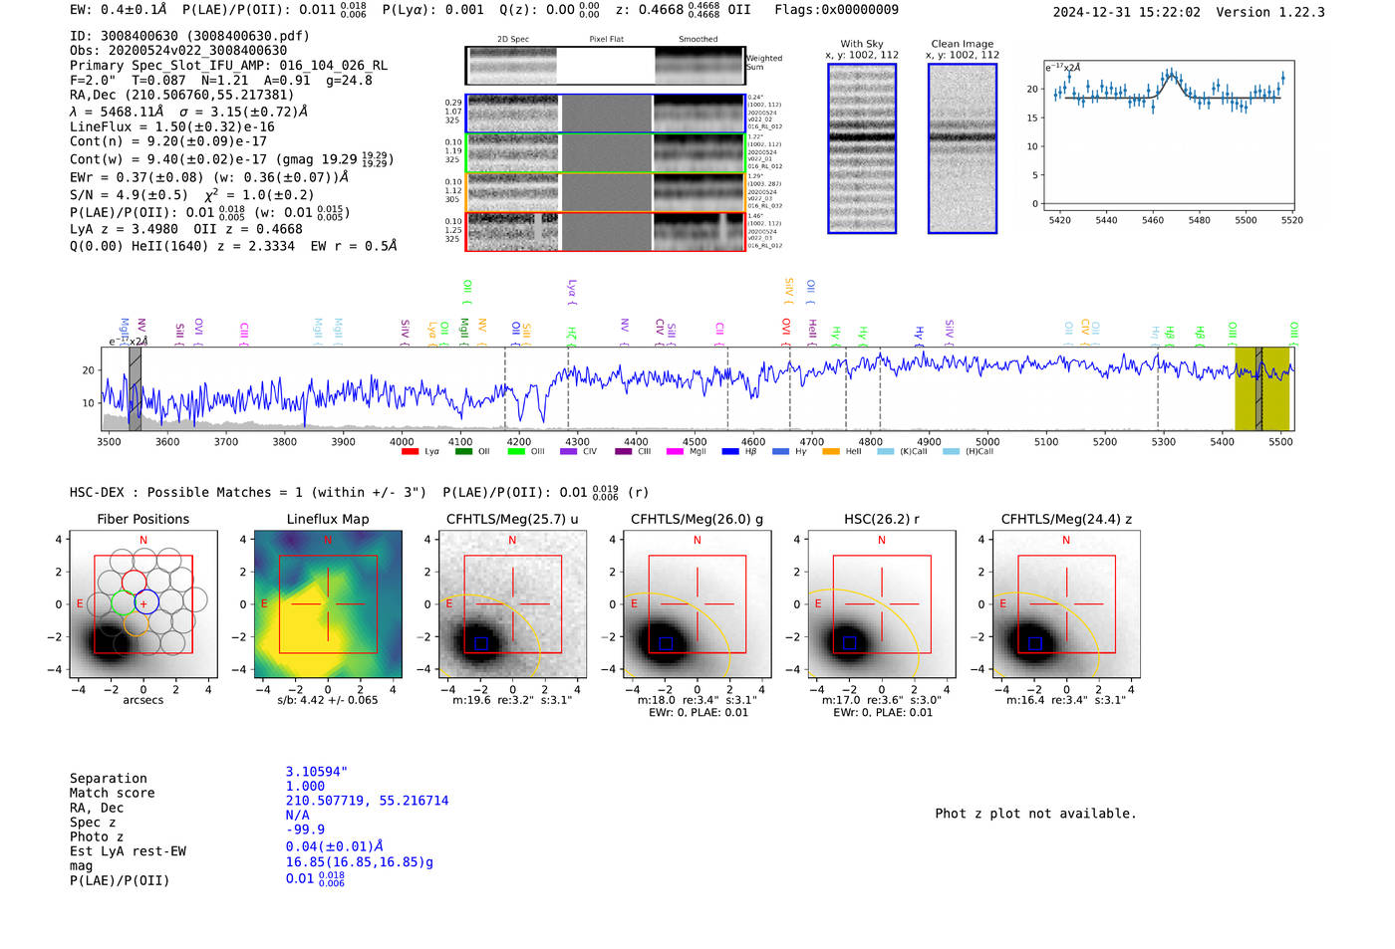
Task: Click the Pixel Flat column header
Action: coord(607,40)
